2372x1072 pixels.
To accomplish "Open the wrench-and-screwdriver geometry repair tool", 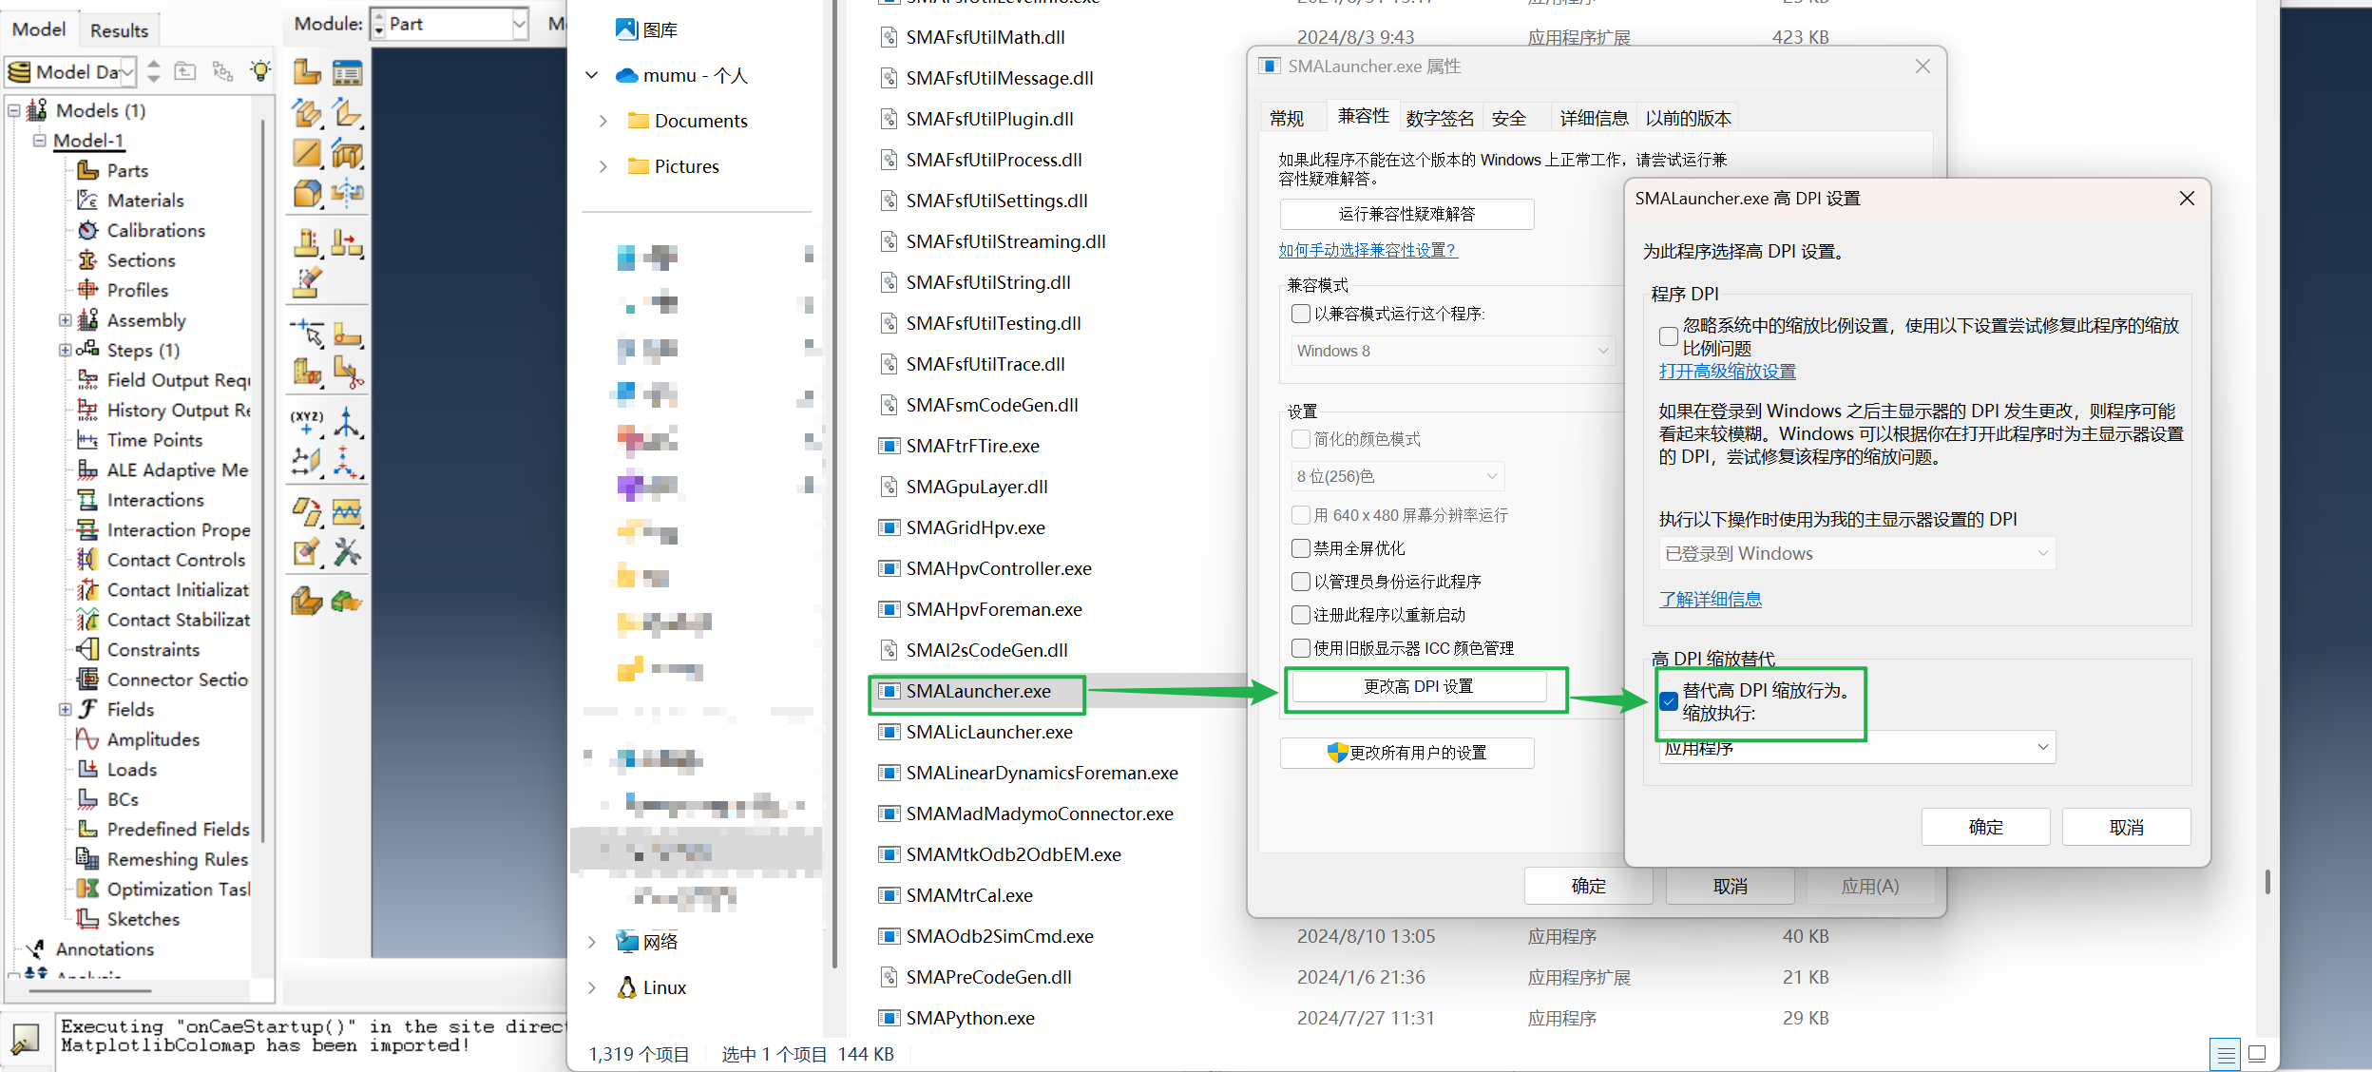I will coord(348,552).
